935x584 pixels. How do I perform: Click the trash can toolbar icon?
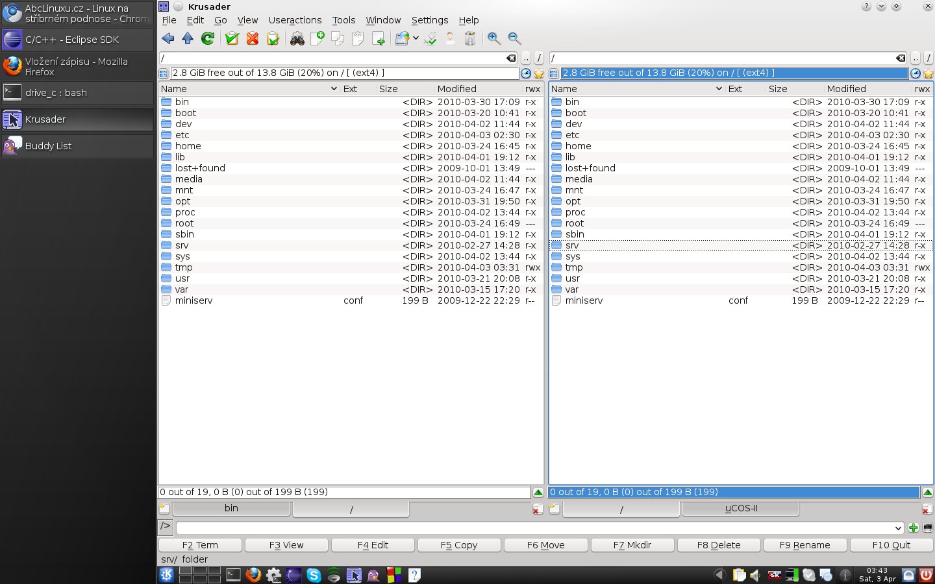click(x=470, y=39)
